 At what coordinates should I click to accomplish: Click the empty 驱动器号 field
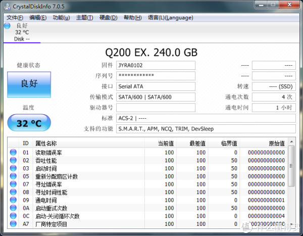156,108
